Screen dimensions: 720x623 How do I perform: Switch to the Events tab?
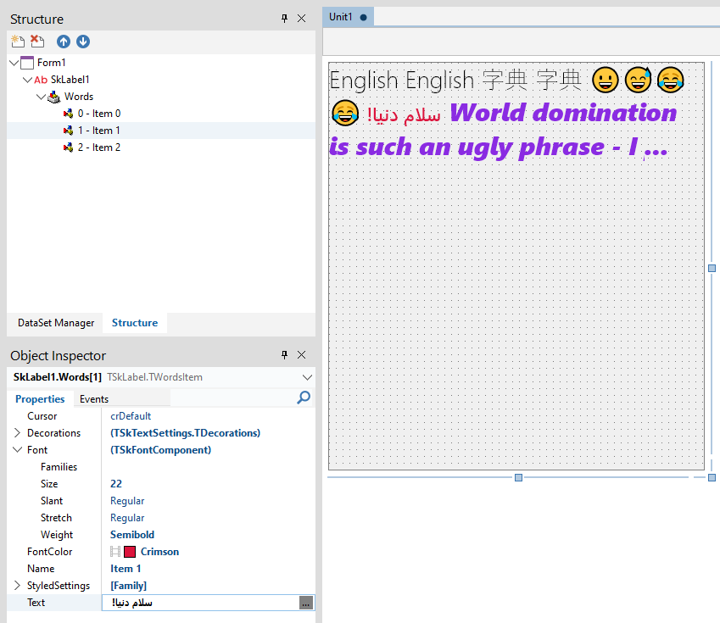94,399
